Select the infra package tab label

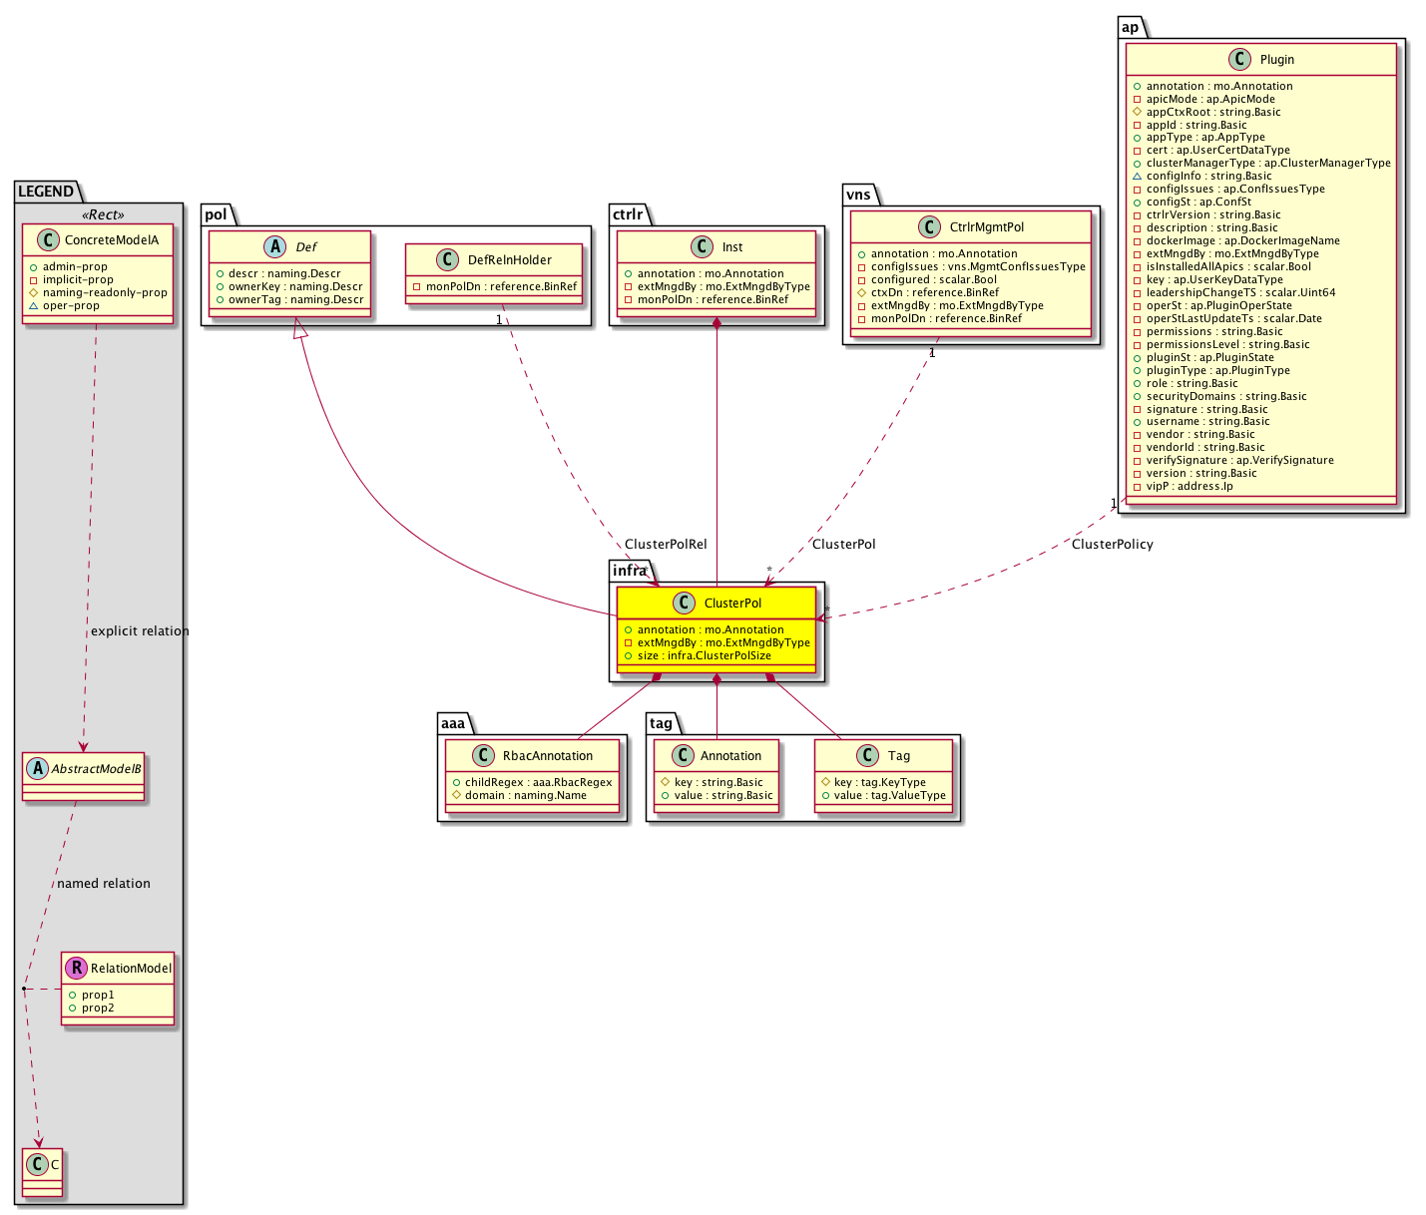(630, 571)
